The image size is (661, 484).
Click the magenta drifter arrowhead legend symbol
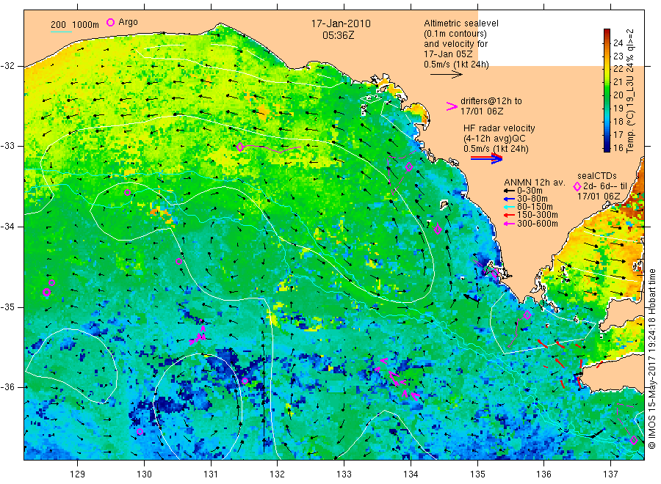(x=452, y=106)
